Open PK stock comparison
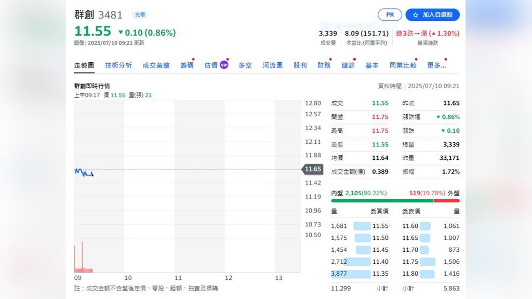The width and height of the screenshot is (532, 299). tap(390, 15)
